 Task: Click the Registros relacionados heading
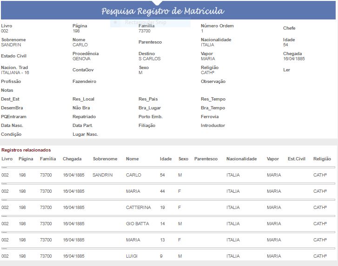[26, 150]
